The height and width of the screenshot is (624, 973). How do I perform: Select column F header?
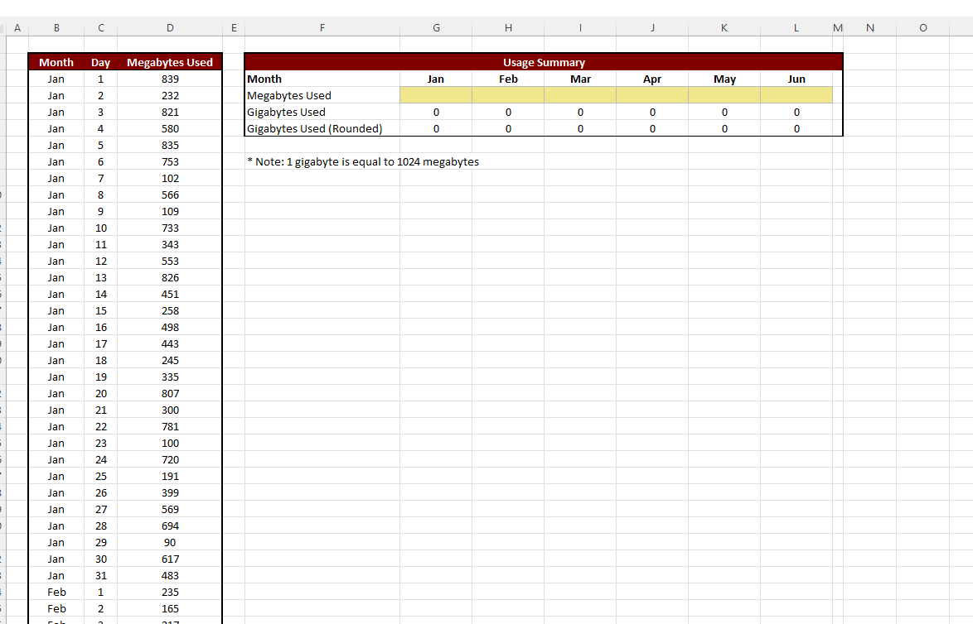point(322,28)
